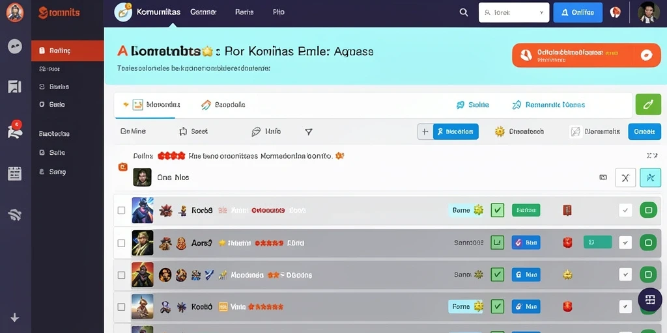Tick the checkbox in the Monontnes row

[x=121, y=275]
